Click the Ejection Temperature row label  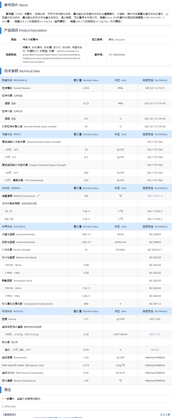19,381
